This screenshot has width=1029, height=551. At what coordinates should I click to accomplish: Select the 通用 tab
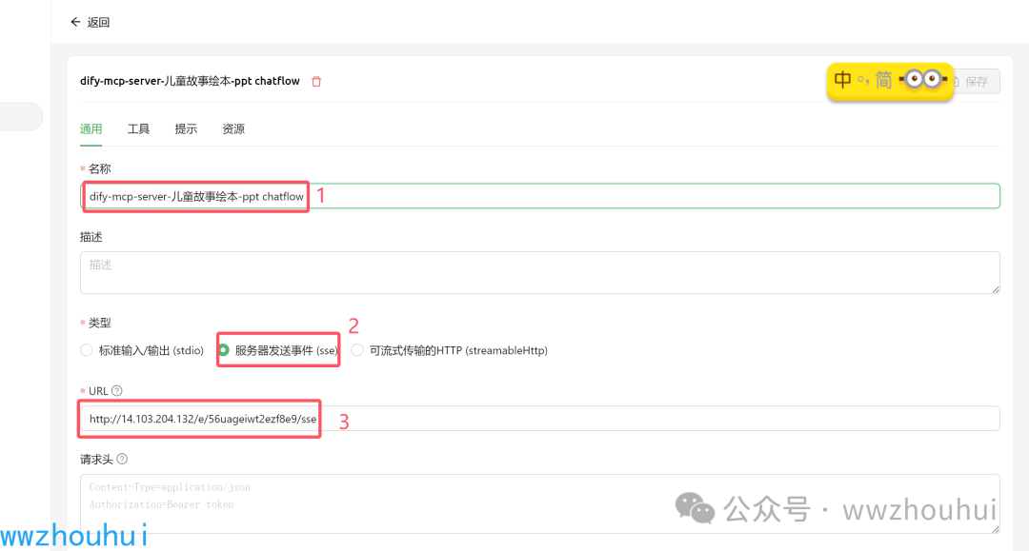tap(91, 128)
